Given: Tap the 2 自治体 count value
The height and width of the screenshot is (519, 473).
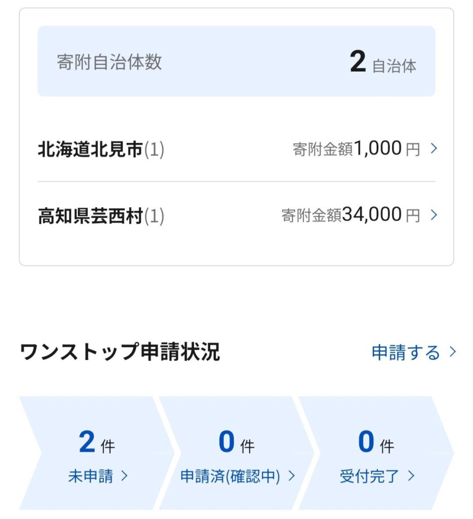Looking at the screenshot, I should (x=382, y=63).
